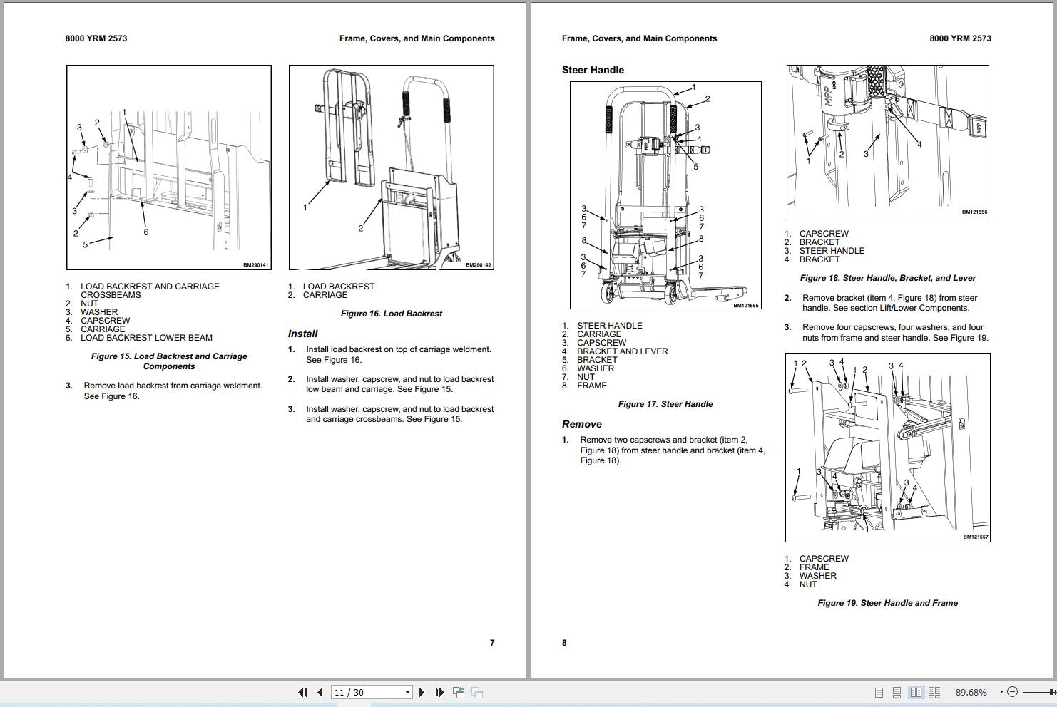Image resolution: width=1057 pixels, height=707 pixels.
Task: Jump to the first page
Action: tap(303, 692)
